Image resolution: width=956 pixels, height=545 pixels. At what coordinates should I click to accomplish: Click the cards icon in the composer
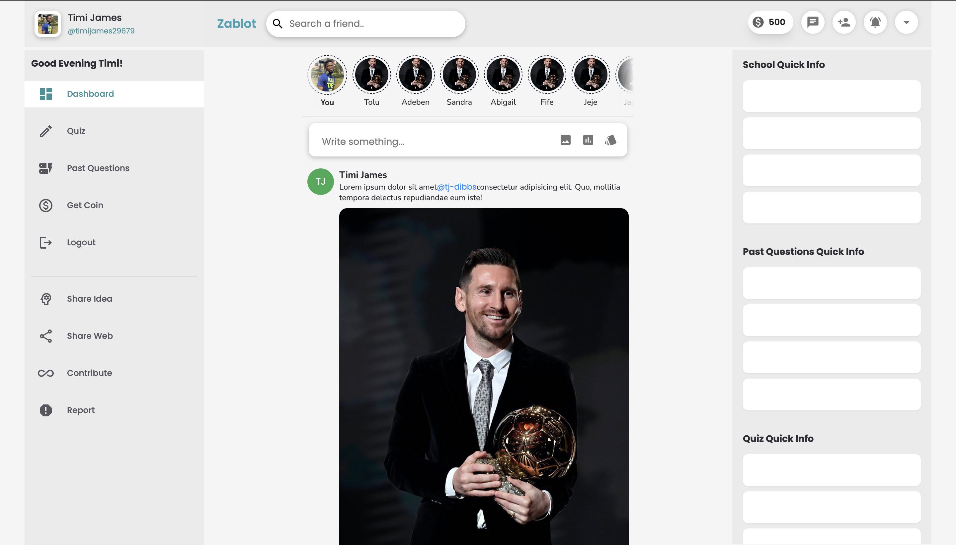click(x=610, y=140)
